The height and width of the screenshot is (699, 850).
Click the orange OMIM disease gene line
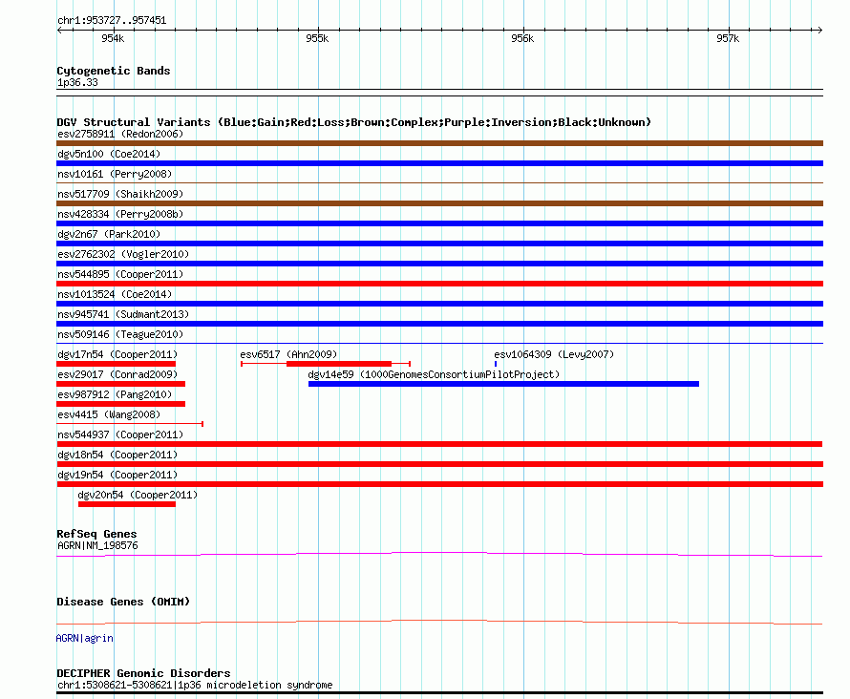click(439, 622)
